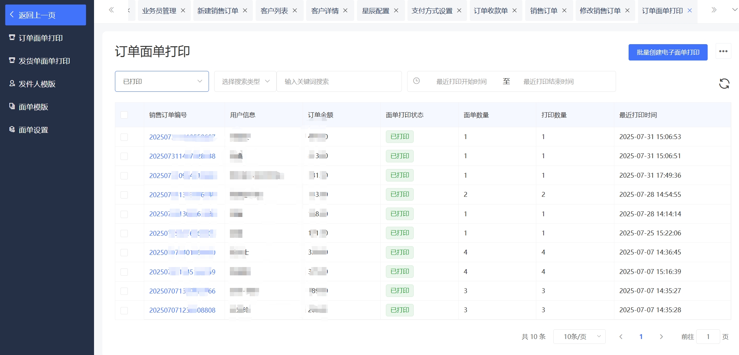This screenshot has height=355, width=739.
Task: Check row printed 2025-07-28 14:54:55
Action: (124, 195)
